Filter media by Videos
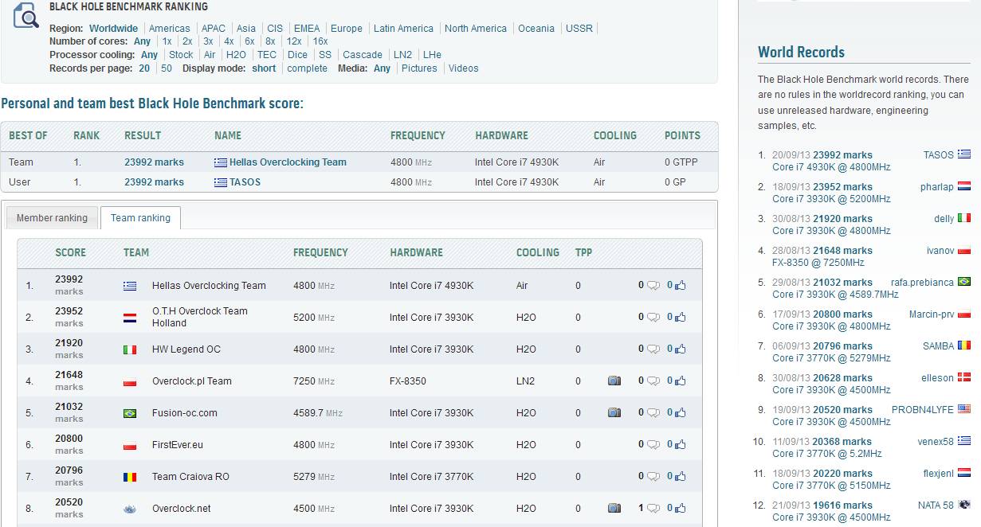 [x=464, y=68]
